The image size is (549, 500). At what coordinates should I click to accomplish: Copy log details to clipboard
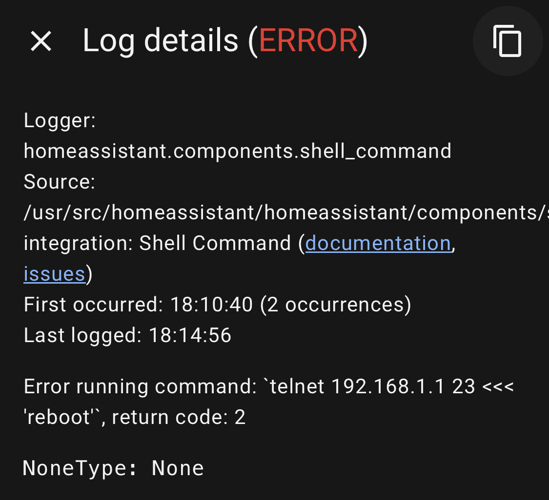[x=508, y=41]
